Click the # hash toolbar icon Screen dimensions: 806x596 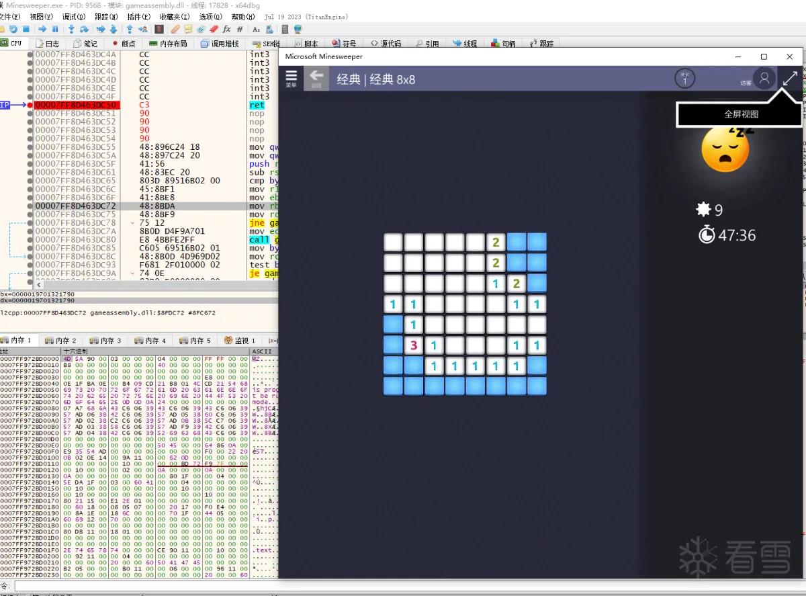[x=240, y=29]
